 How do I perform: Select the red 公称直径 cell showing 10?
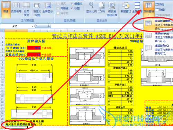coord(34,54)
